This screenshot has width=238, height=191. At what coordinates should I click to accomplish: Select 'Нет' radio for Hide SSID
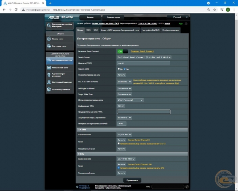[x=125, y=69]
